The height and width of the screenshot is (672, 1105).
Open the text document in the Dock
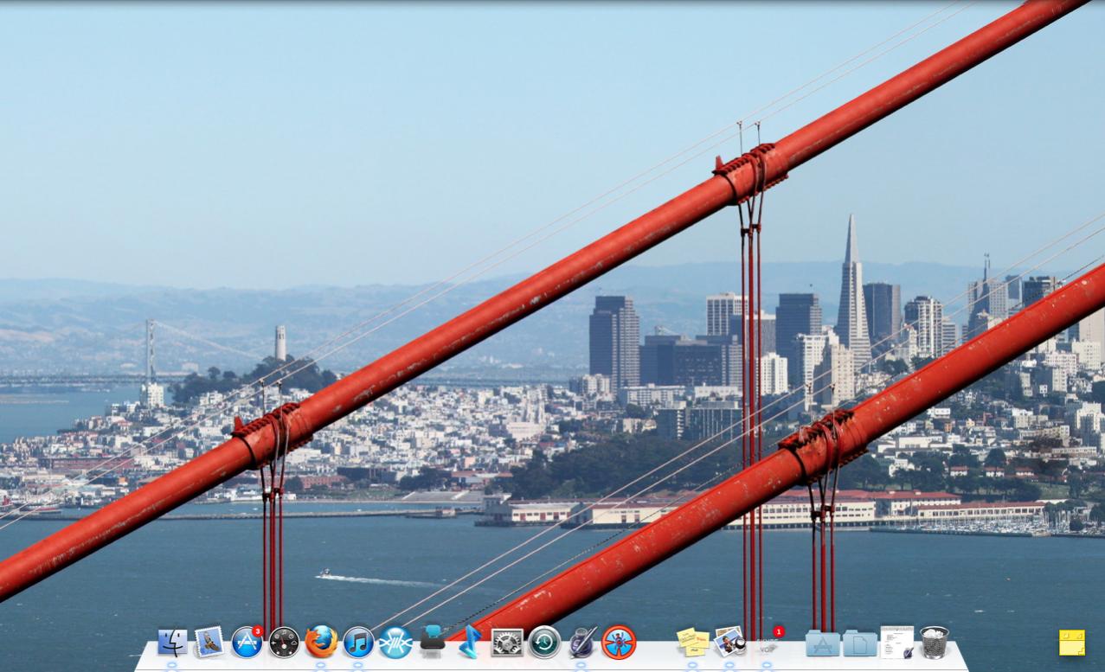coord(897,643)
